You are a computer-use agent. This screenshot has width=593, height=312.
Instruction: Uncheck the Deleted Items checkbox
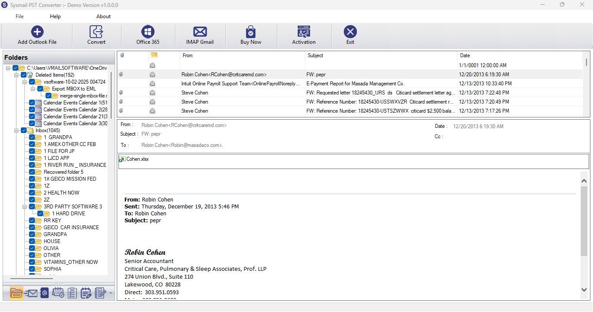click(23, 75)
